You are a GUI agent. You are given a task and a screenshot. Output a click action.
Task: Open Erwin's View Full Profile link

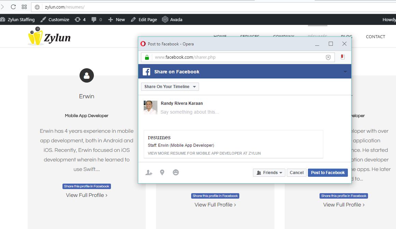point(87,195)
